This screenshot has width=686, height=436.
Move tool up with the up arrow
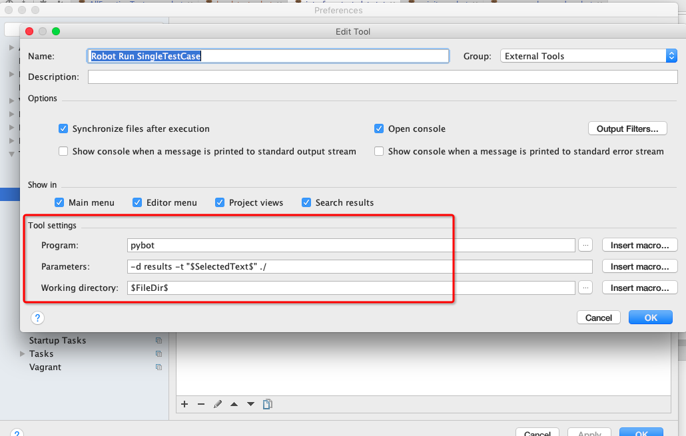(x=234, y=404)
